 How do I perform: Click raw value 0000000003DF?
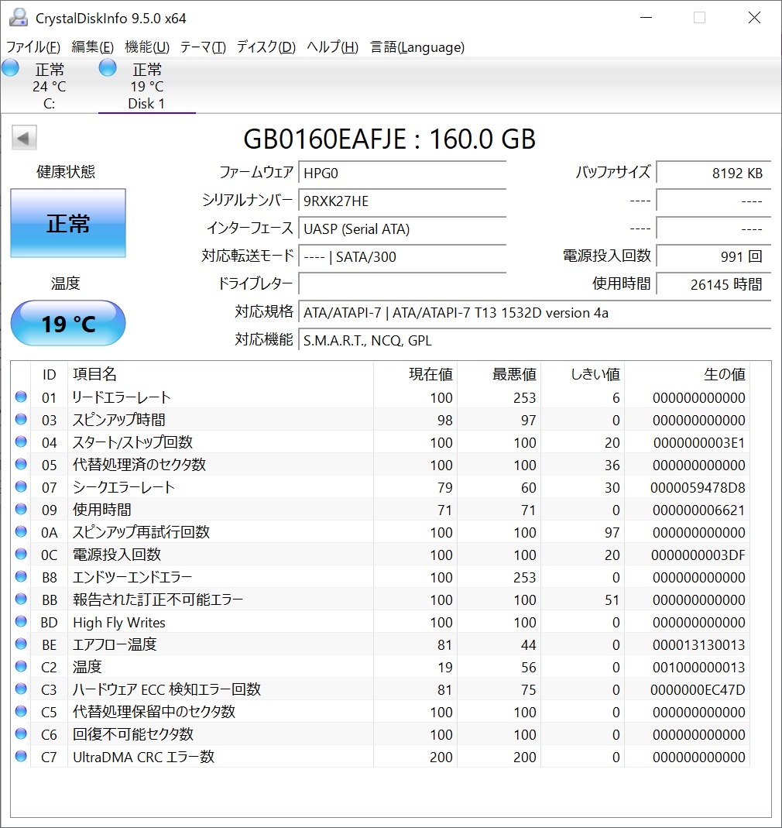[698, 555]
